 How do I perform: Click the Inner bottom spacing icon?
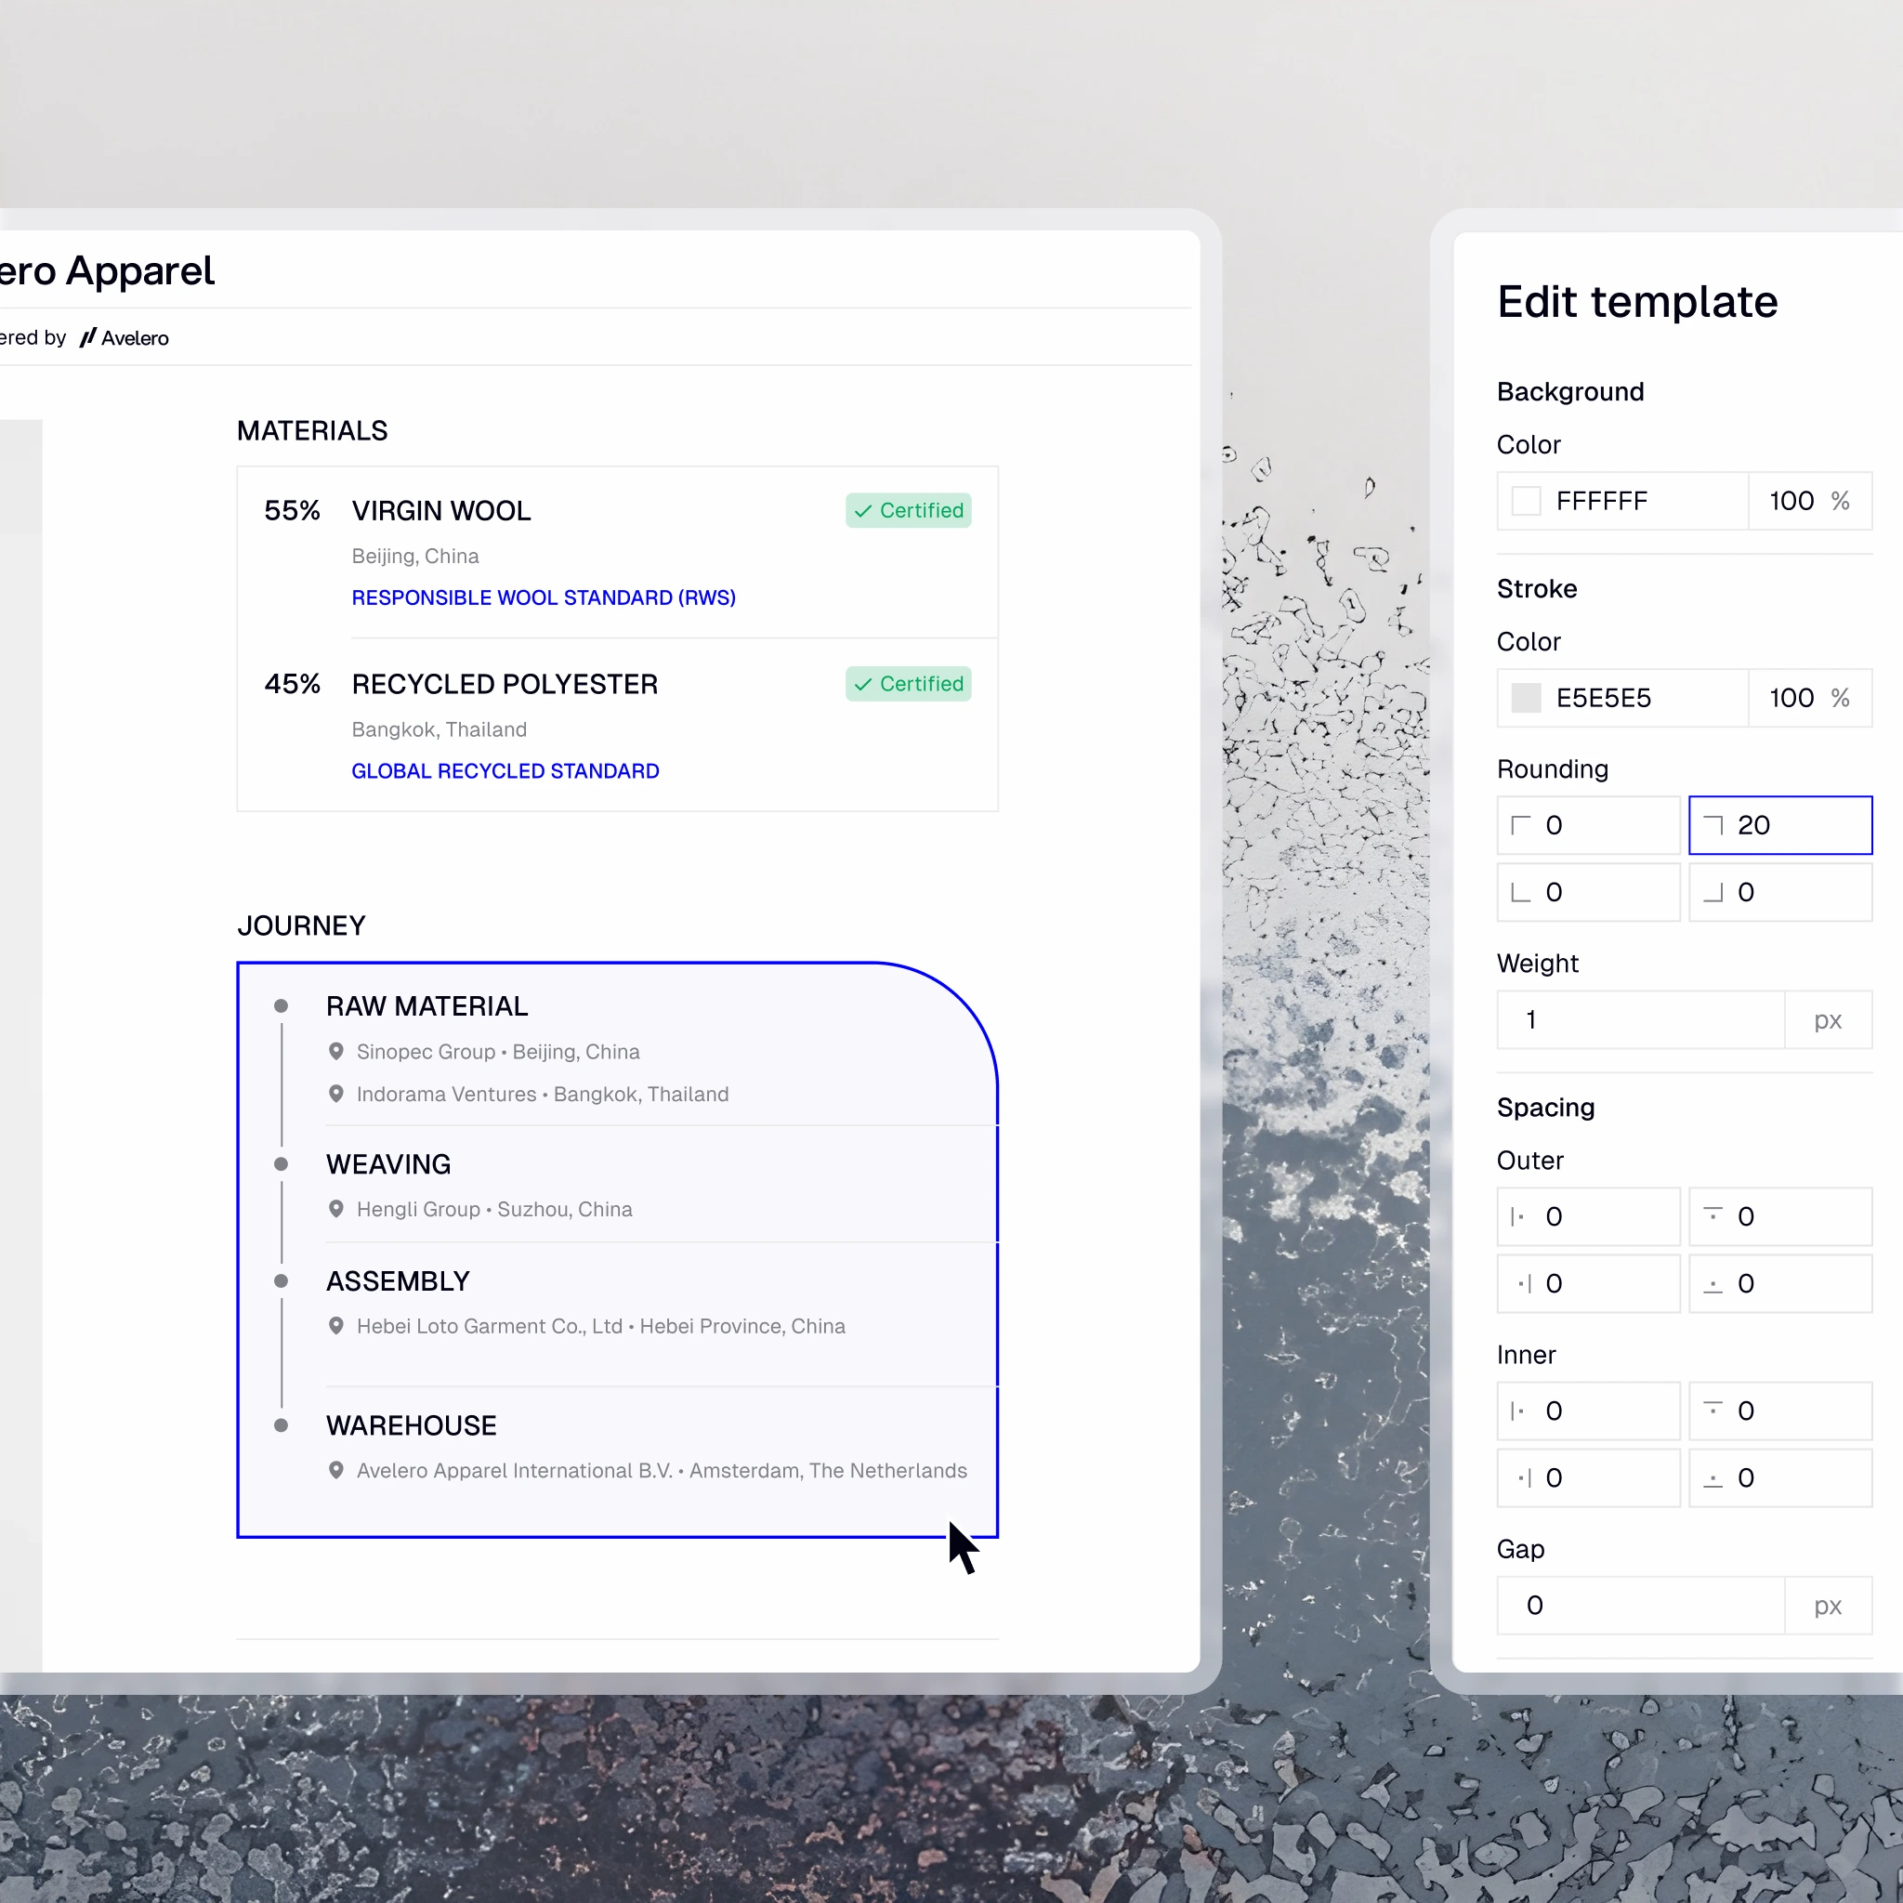pos(1713,1479)
